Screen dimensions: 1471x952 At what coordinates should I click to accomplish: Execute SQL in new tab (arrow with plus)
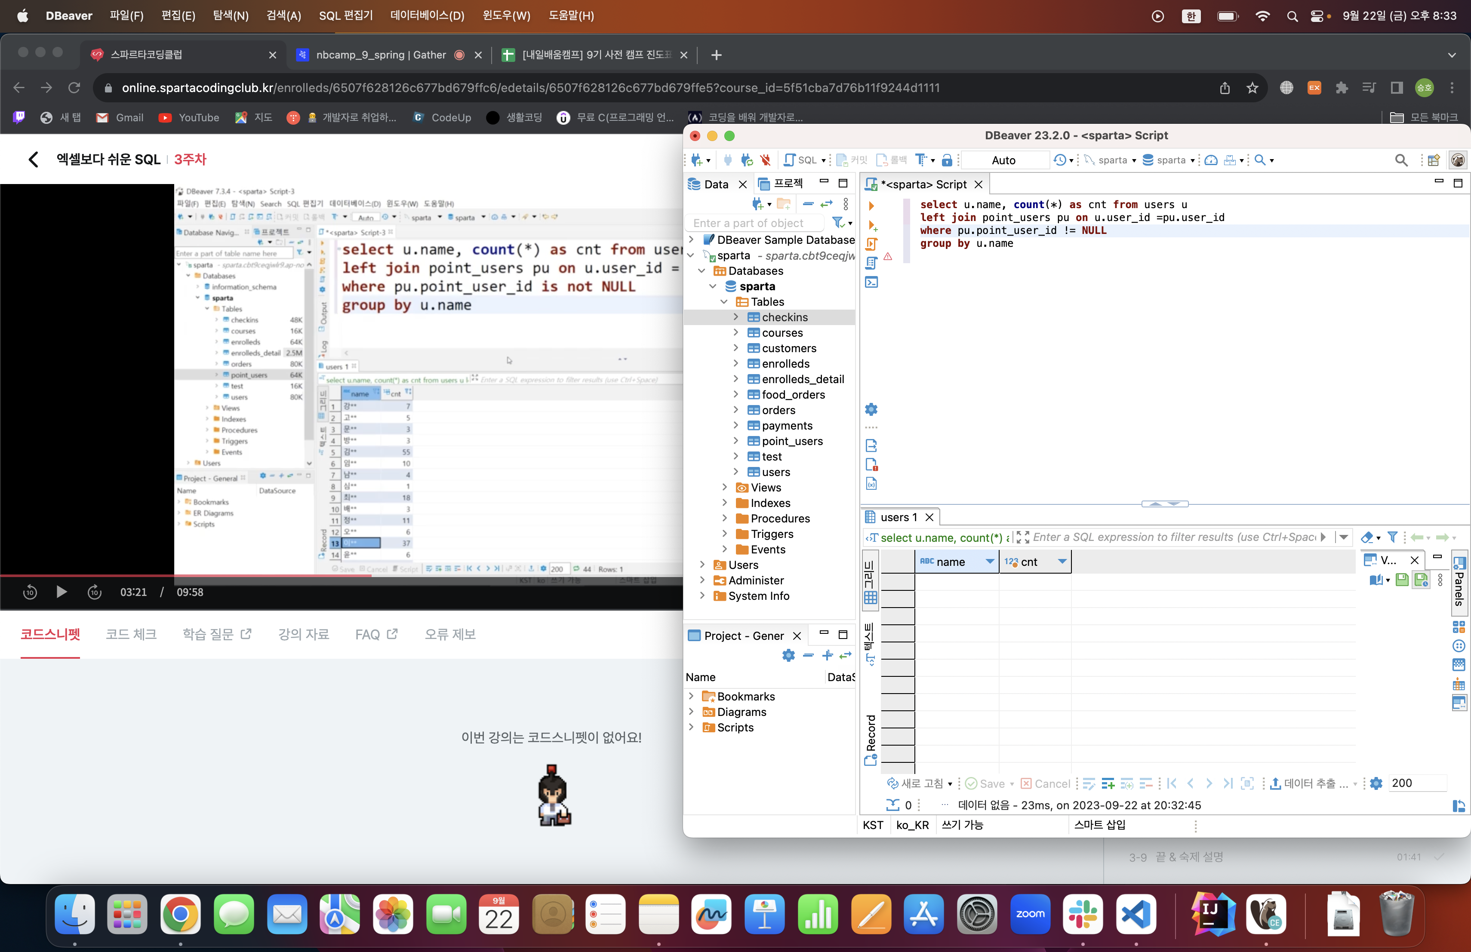872,225
